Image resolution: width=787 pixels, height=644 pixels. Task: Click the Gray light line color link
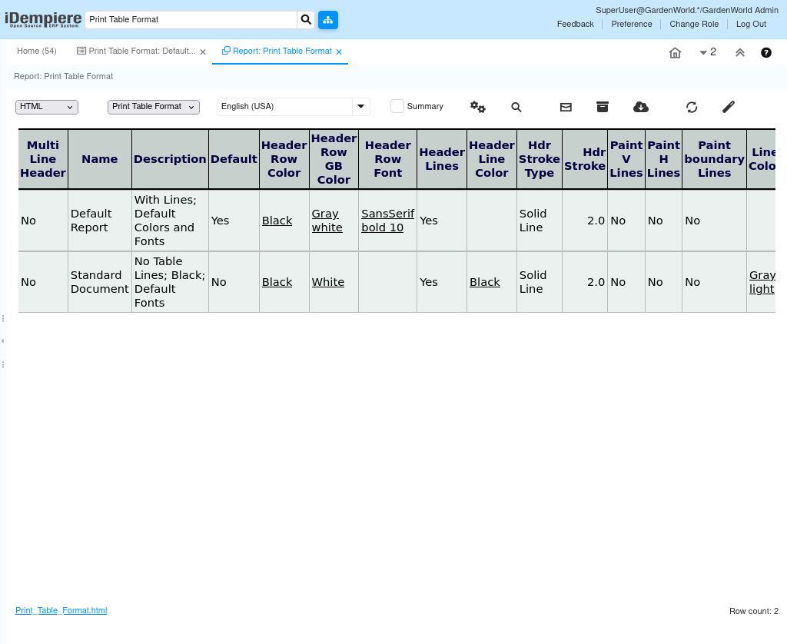tap(762, 282)
